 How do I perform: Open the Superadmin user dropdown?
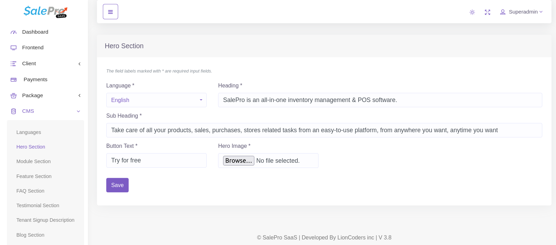(x=521, y=12)
